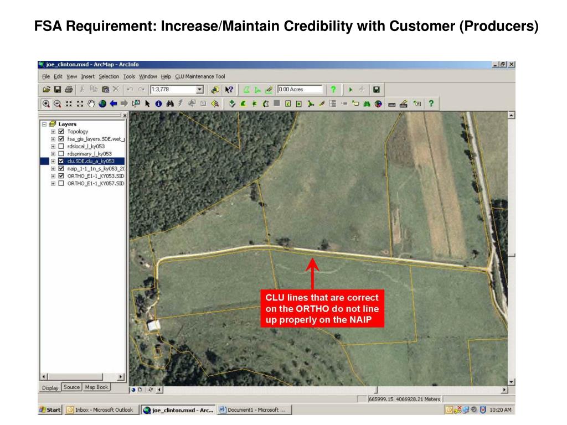Click the ruler measure icon
The image size is (567, 425).
coord(391,104)
